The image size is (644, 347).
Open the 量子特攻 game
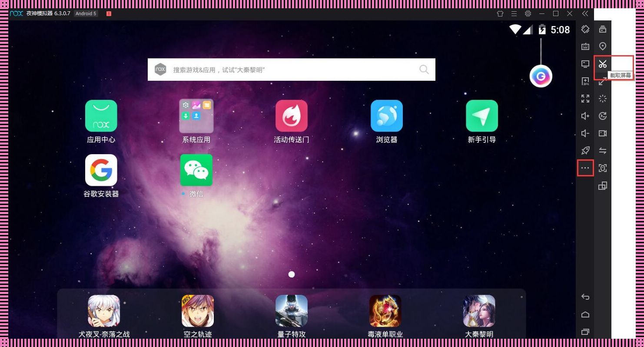(x=292, y=311)
